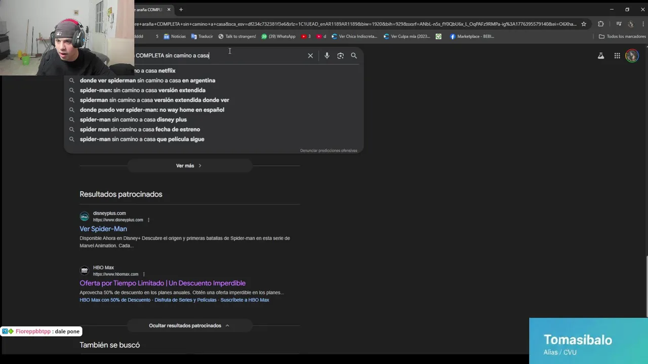Screen dimensions: 648x364
Task: Click the hbomax.com URL text
Action: pos(115,274)
